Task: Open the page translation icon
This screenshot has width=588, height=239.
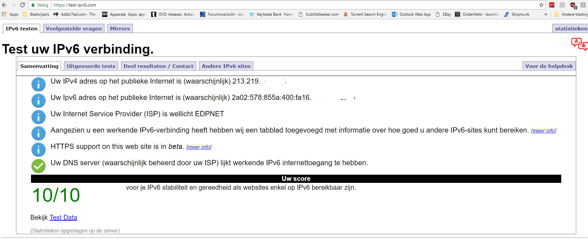Action: click(579, 44)
